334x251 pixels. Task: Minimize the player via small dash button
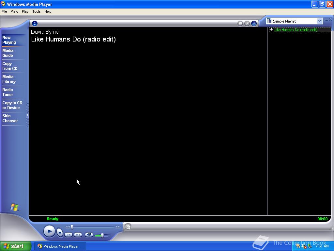click(326, 20)
